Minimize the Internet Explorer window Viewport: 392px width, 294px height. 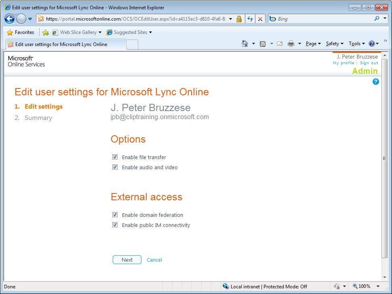click(355, 8)
